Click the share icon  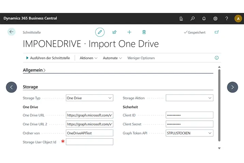pos(115,32)
